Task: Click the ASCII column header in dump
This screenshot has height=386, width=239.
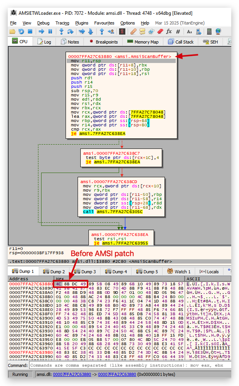Action: (208, 279)
